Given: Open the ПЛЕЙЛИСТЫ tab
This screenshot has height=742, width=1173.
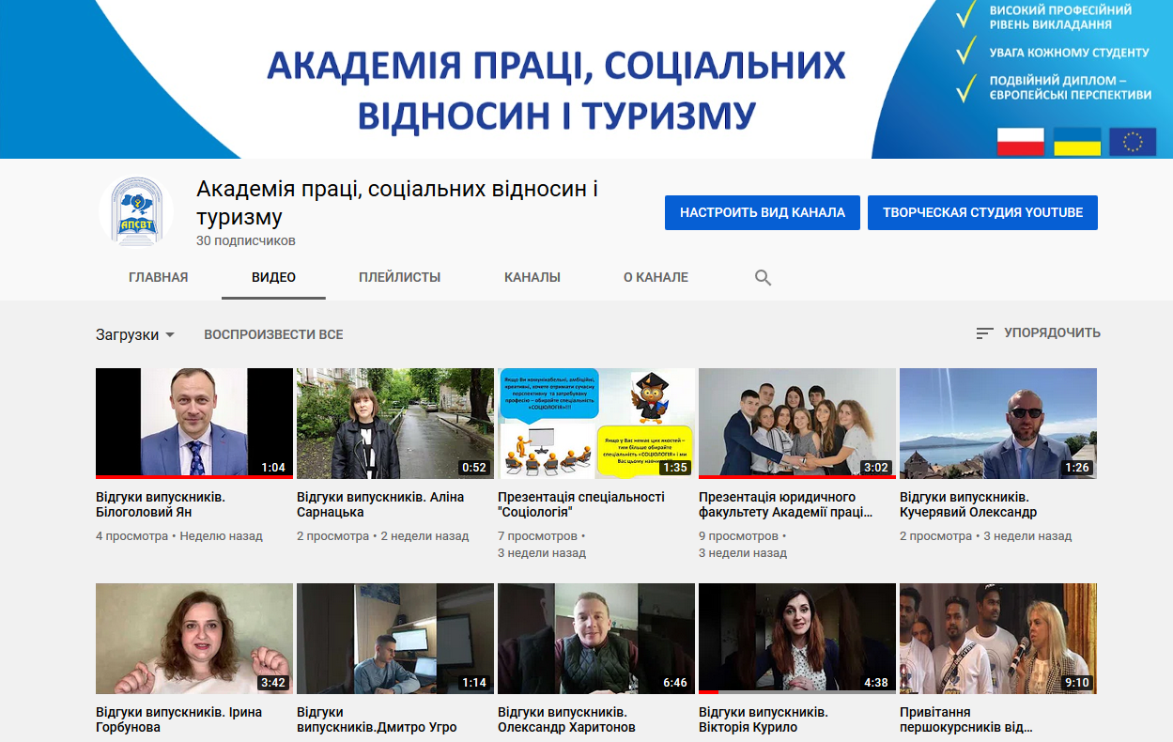Looking at the screenshot, I should 399,277.
